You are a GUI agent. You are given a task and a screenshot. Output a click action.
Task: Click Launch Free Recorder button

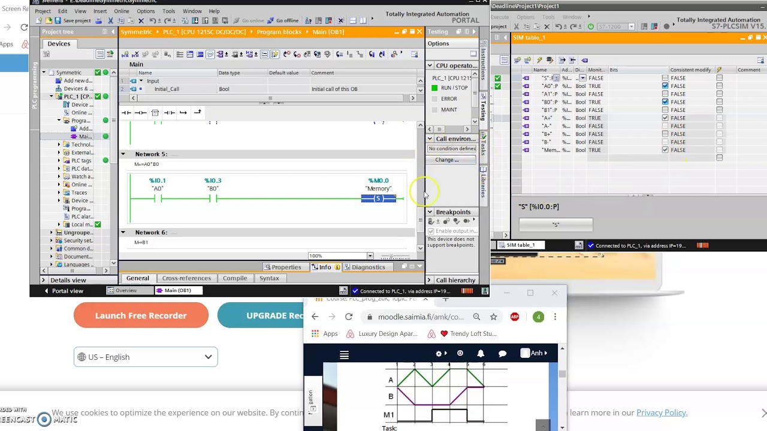(x=141, y=315)
